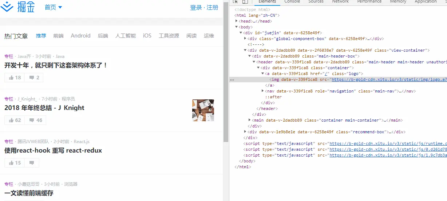Viewport: 447px width, 201px height.
Task: Select the Android category tab
Action: tap(81, 36)
